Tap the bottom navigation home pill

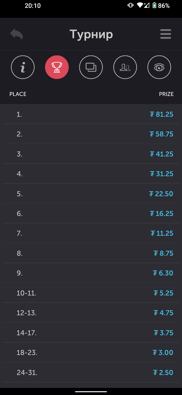(x=91, y=391)
